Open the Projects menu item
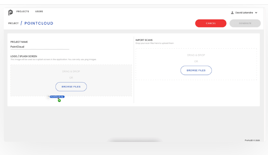The height and width of the screenshot is (155, 268). [x=23, y=11]
